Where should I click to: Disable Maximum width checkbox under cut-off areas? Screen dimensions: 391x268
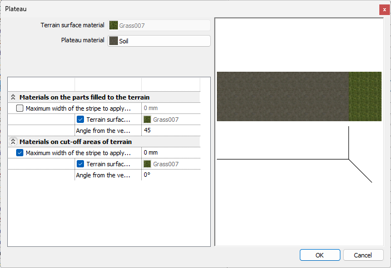click(x=20, y=153)
